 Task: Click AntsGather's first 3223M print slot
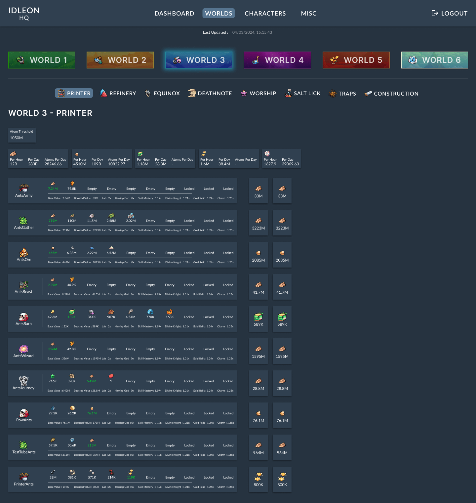[x=258, y=223]
